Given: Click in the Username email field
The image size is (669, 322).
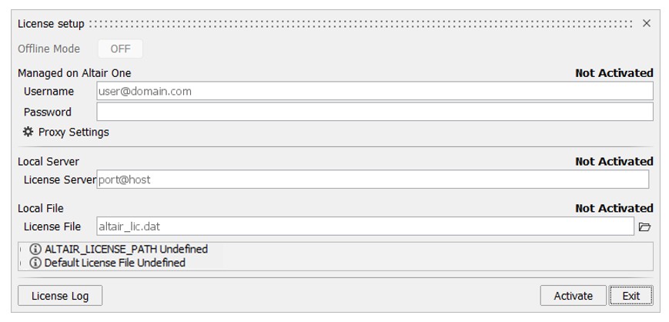Looking at the screenshot, I should [x=375, y=91].
